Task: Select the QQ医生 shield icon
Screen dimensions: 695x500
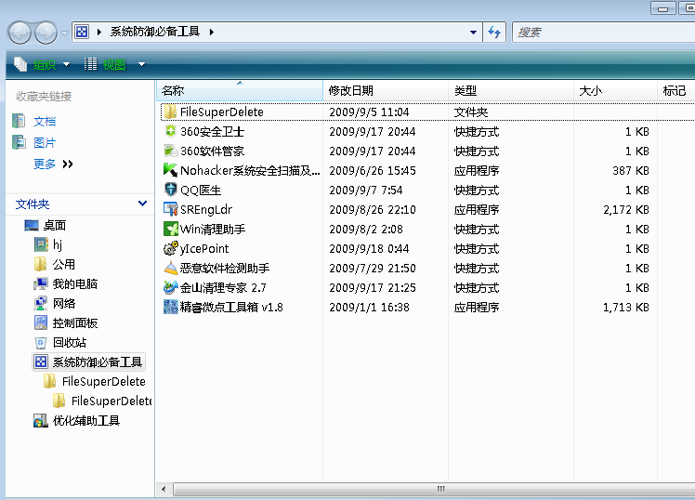Action: click(170, 191)
